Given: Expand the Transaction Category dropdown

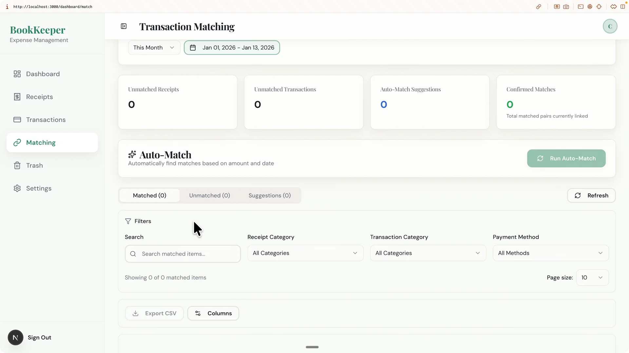Looking at the screenshot, I should tap(428, 253).
